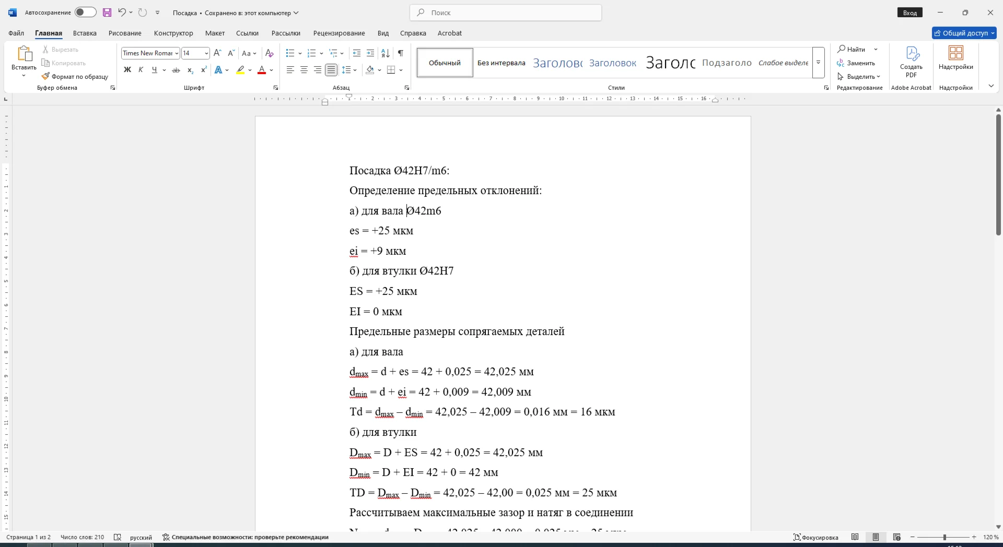Apply the No Spacing (Без интервала) style
Viewport: 1003px width, 547px height.
[x=501, y=63]
